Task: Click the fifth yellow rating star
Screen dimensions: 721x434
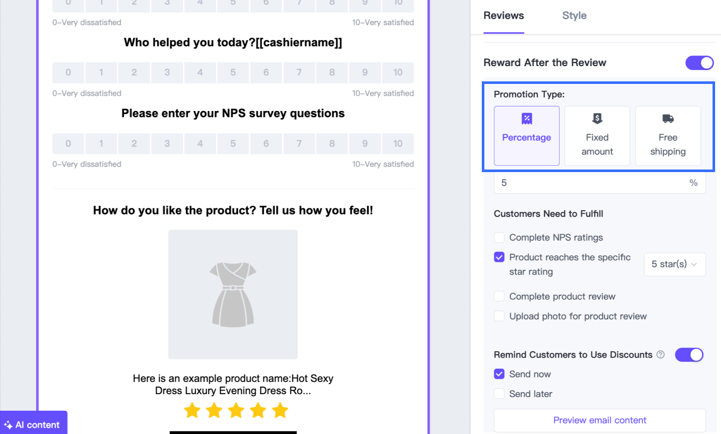Action: click(x=280, y=410)
